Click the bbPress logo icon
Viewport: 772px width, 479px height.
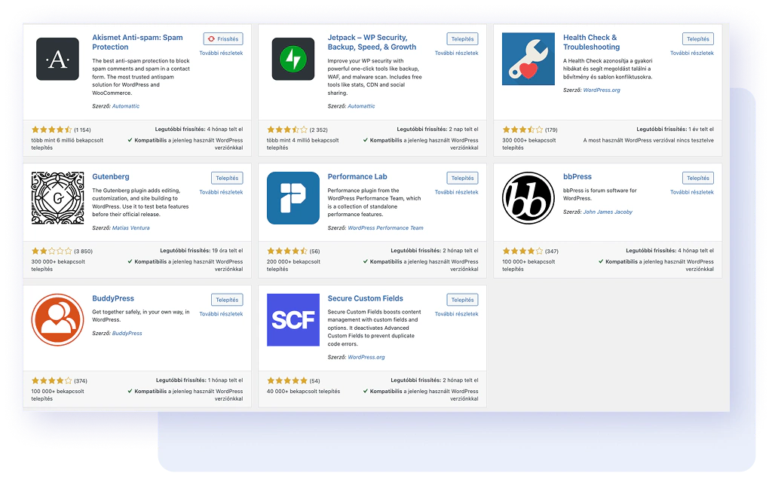click(528, 198)
